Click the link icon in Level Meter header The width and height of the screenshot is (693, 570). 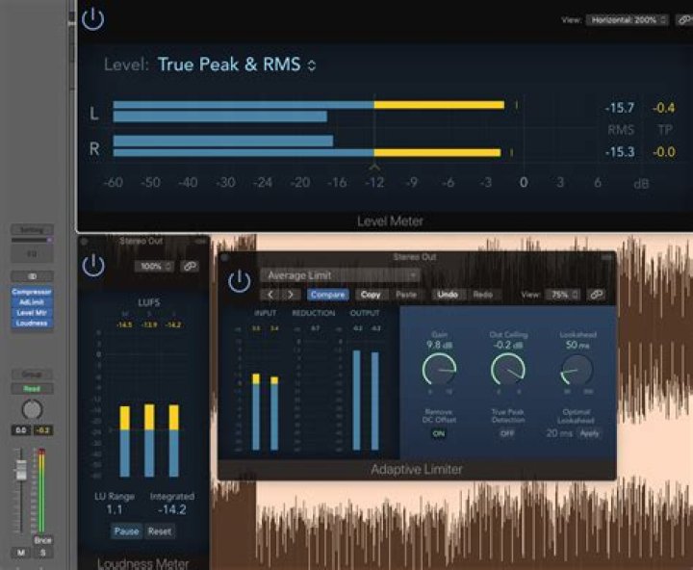click(685, 20)
